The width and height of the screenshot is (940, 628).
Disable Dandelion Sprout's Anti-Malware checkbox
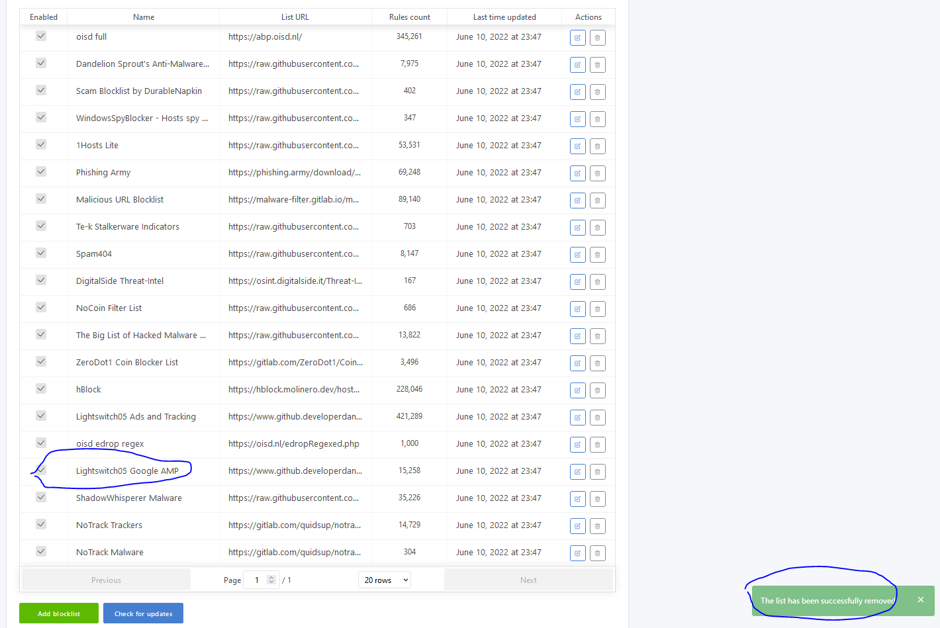[41, 63]
